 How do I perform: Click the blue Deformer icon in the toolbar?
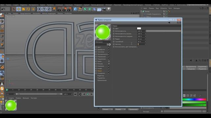coord(95,9)
